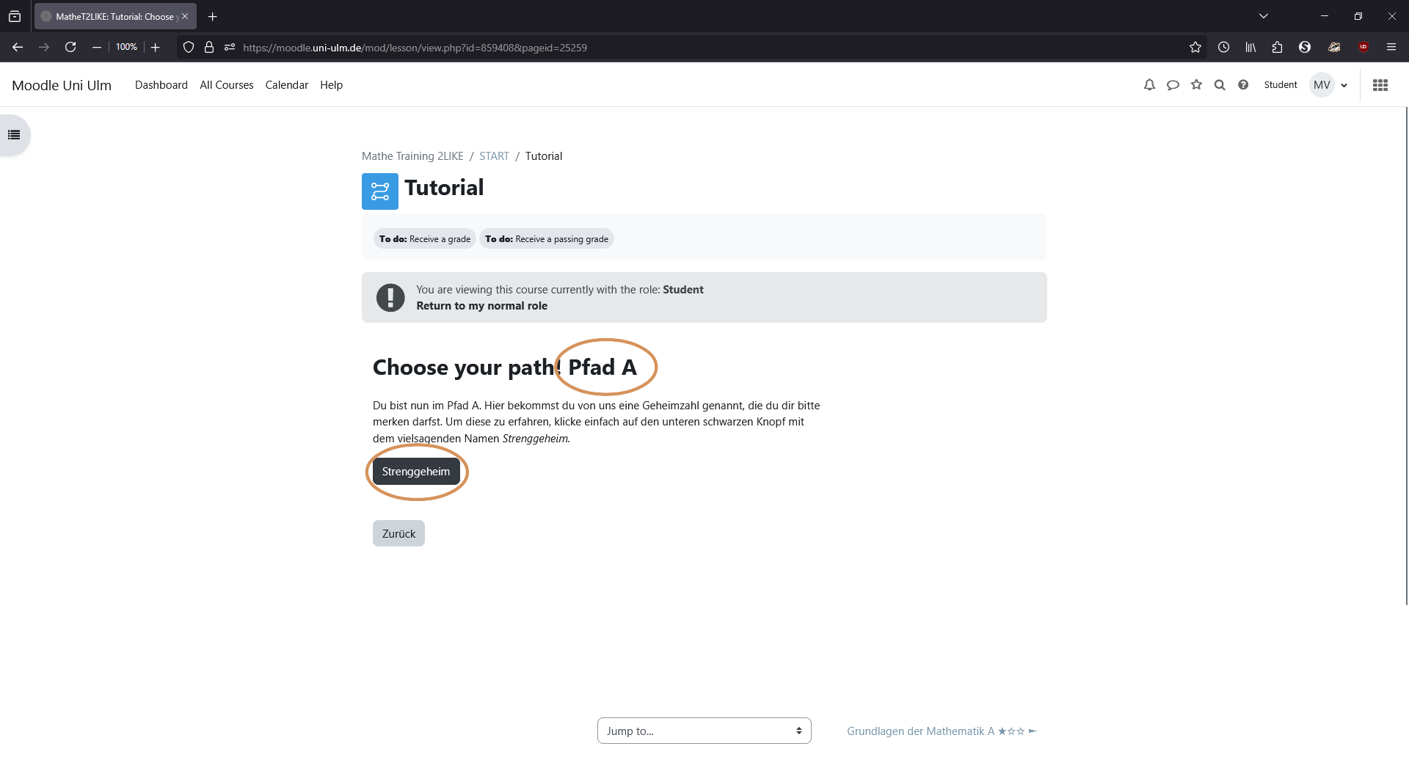Screen dimensions: 1409x757
Task: Open the messaging speech bubble icon
Action: point(1173,85)
